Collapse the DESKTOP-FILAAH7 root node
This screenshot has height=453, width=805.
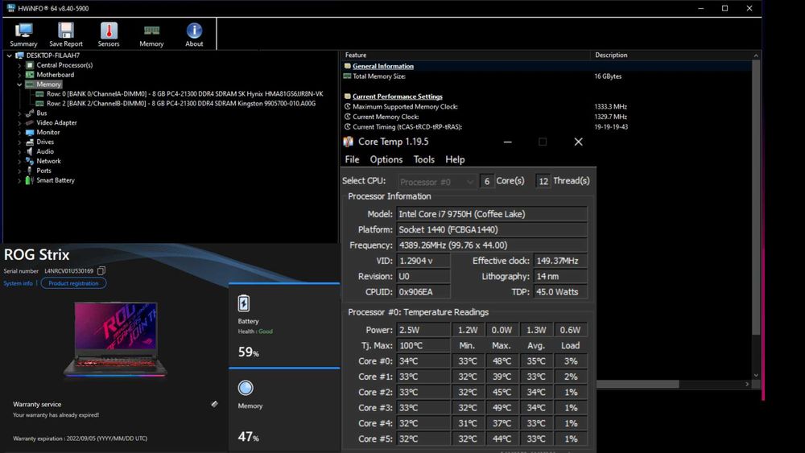pyautogui.click(x=9, y=56)
